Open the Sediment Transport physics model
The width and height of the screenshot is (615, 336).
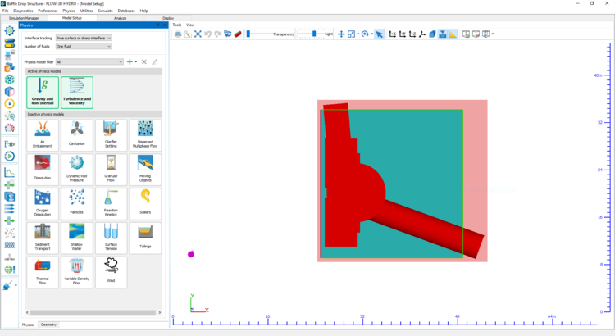(42, 235)
